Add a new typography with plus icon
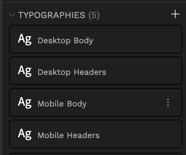 [175, 14]
